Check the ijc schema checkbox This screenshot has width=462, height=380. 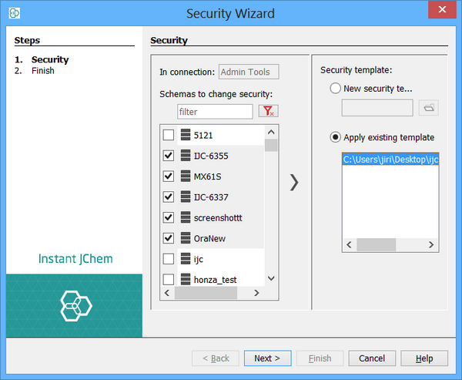point(169,260)
